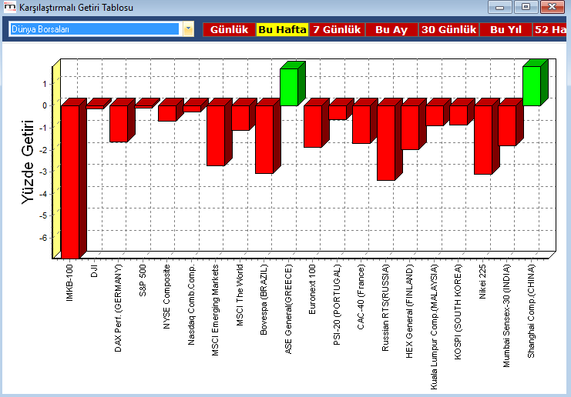
Task: Click the green ASE General(GREECE) bar
Action: (x=289, y=87)
